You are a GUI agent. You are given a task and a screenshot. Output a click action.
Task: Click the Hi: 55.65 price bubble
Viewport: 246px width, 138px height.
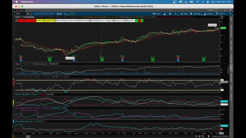coord(212,25)
